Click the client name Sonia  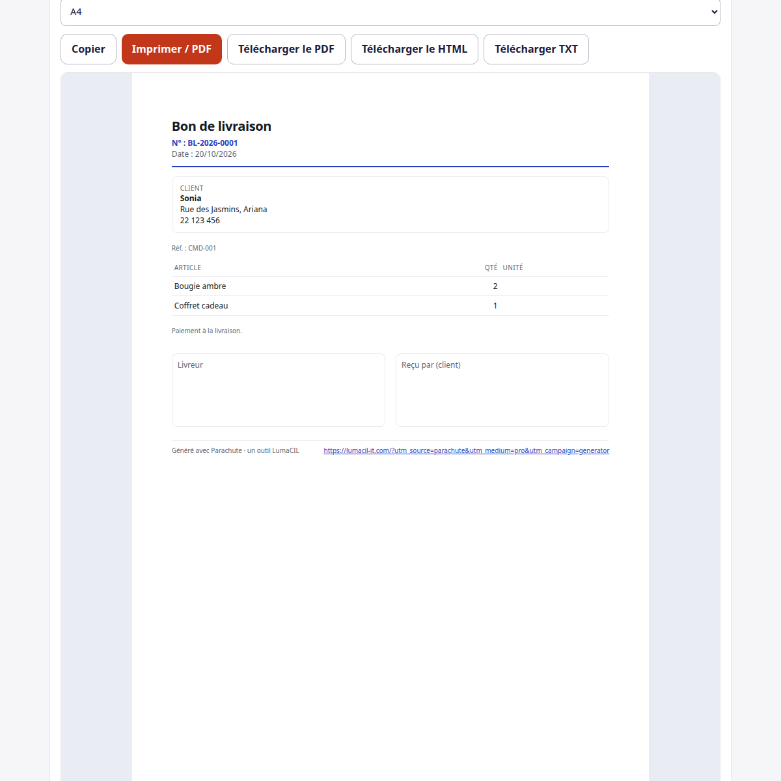(191, 199)
